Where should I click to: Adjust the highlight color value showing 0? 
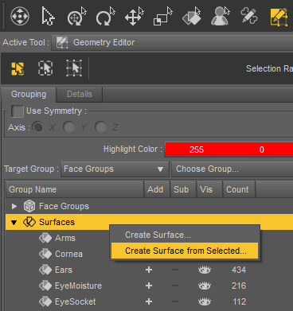[x=262, y=150]
